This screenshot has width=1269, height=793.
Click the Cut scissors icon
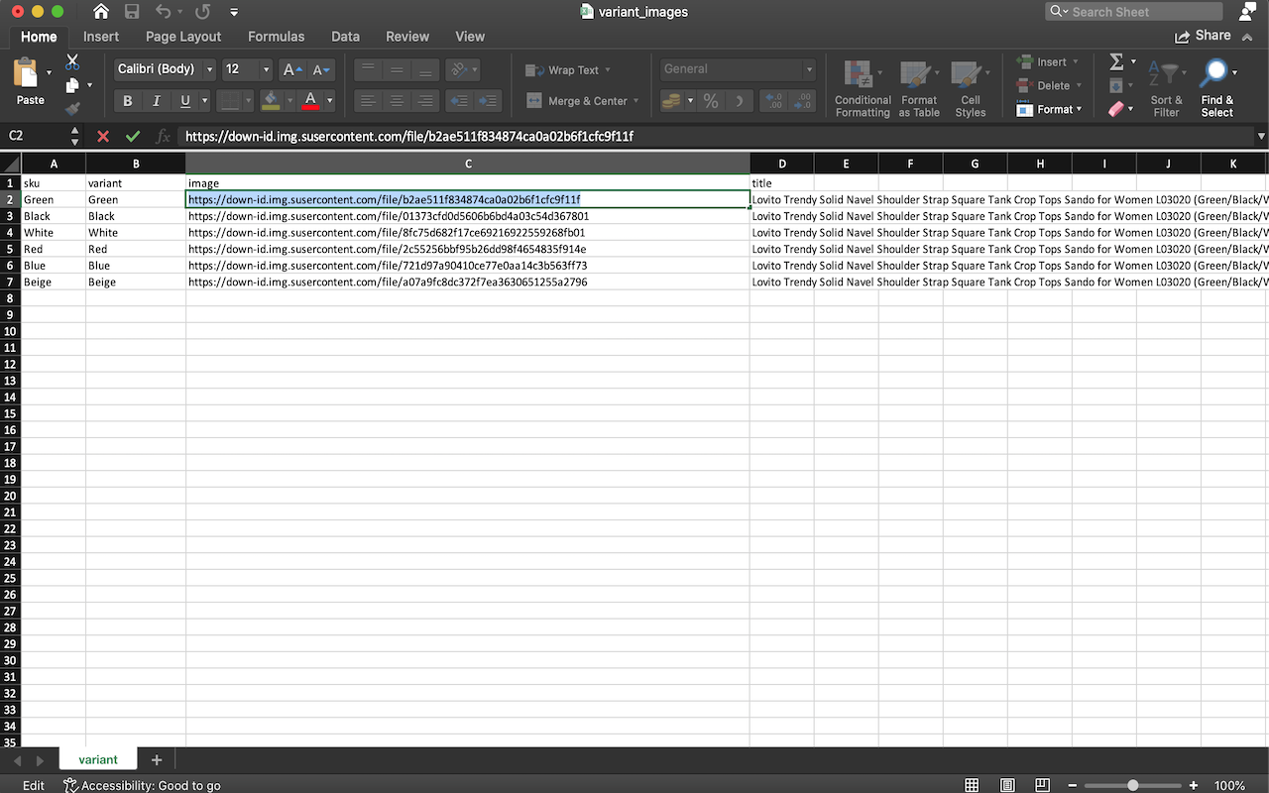pos(72,62)
